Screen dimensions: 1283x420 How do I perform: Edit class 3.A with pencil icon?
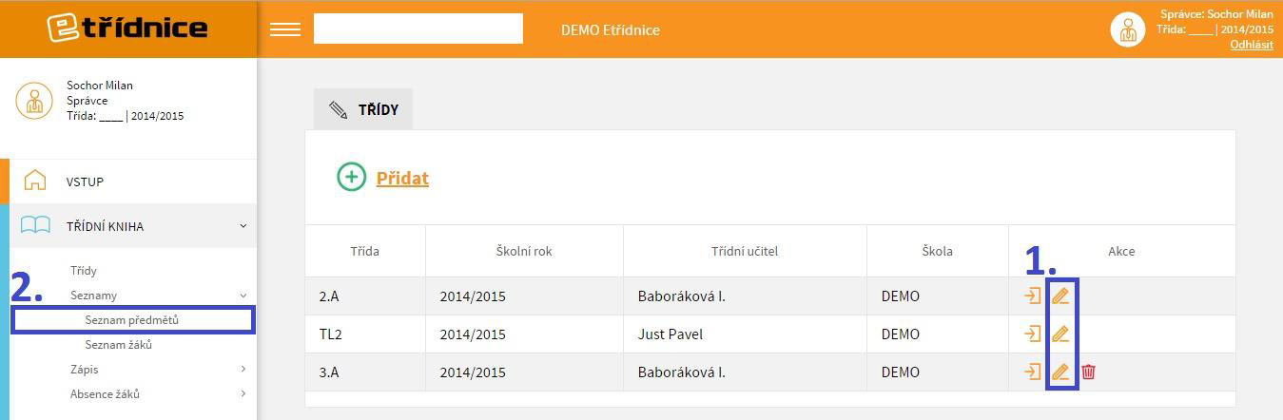pos(1060,372)
